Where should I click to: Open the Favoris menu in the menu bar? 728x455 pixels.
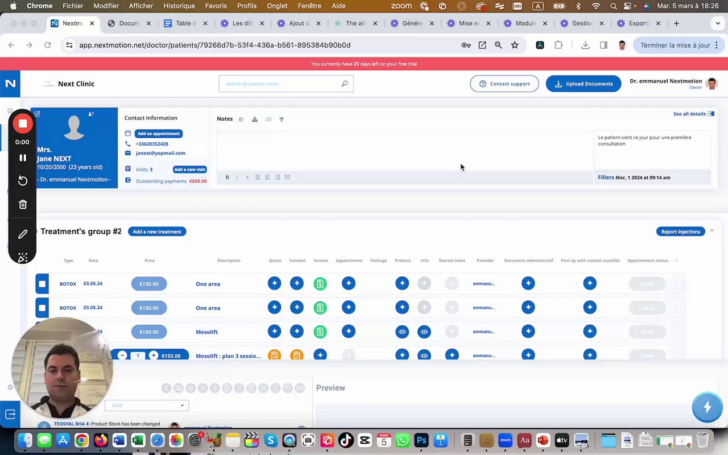point(216,6)
